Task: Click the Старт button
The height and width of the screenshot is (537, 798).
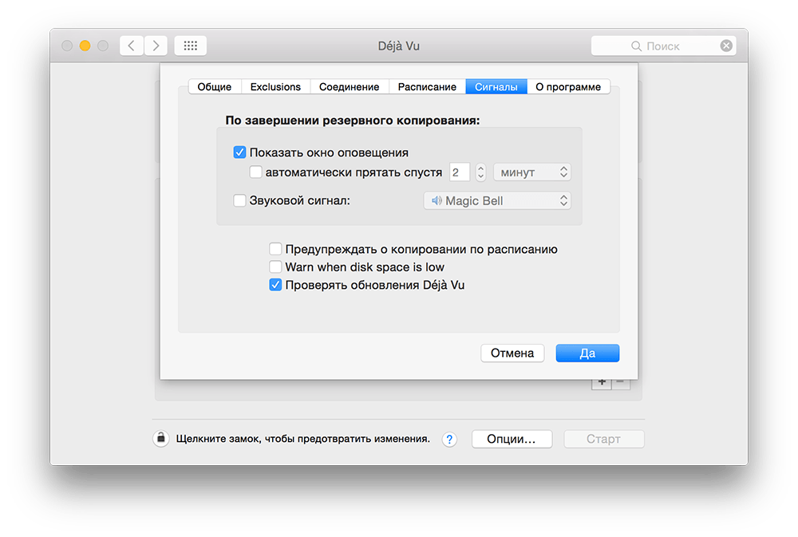Action: tap(603, 439)
